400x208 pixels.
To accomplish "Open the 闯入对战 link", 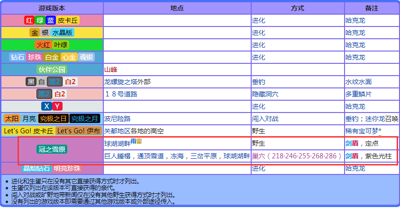I will pos(265,119).
